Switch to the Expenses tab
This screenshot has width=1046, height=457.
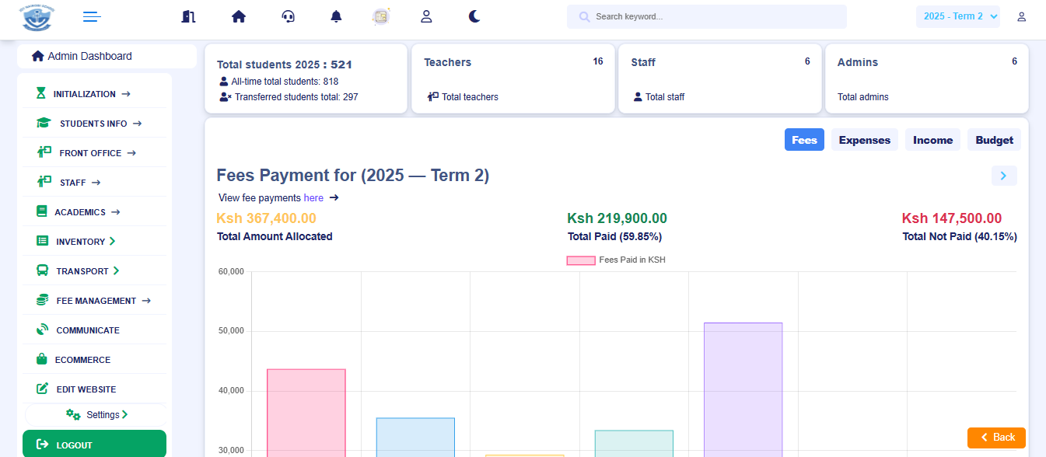pos(864,140)
